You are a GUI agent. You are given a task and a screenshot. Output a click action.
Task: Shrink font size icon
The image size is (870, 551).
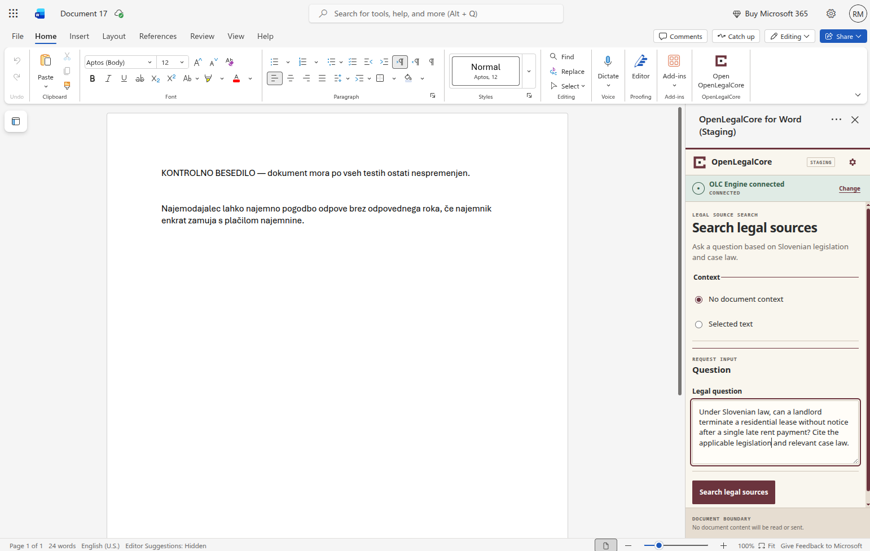pos(213,62)
